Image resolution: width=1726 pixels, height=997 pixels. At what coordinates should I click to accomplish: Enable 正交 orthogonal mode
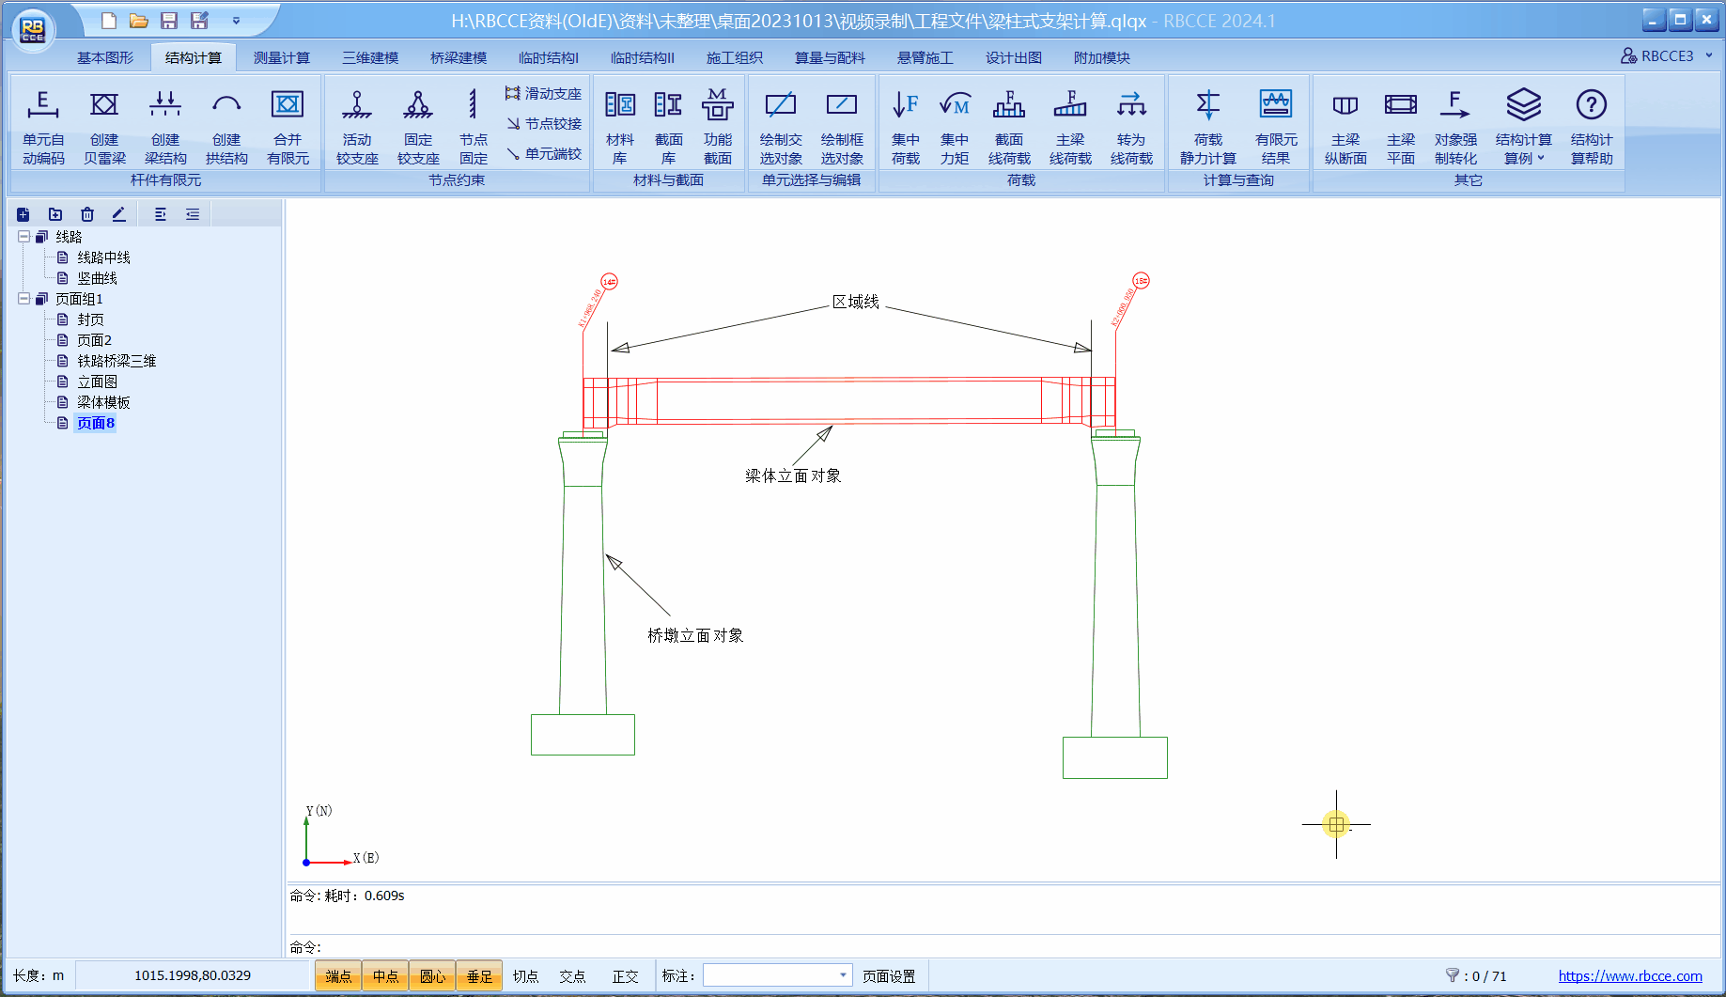pyautogui.click(x=625, y=976)
